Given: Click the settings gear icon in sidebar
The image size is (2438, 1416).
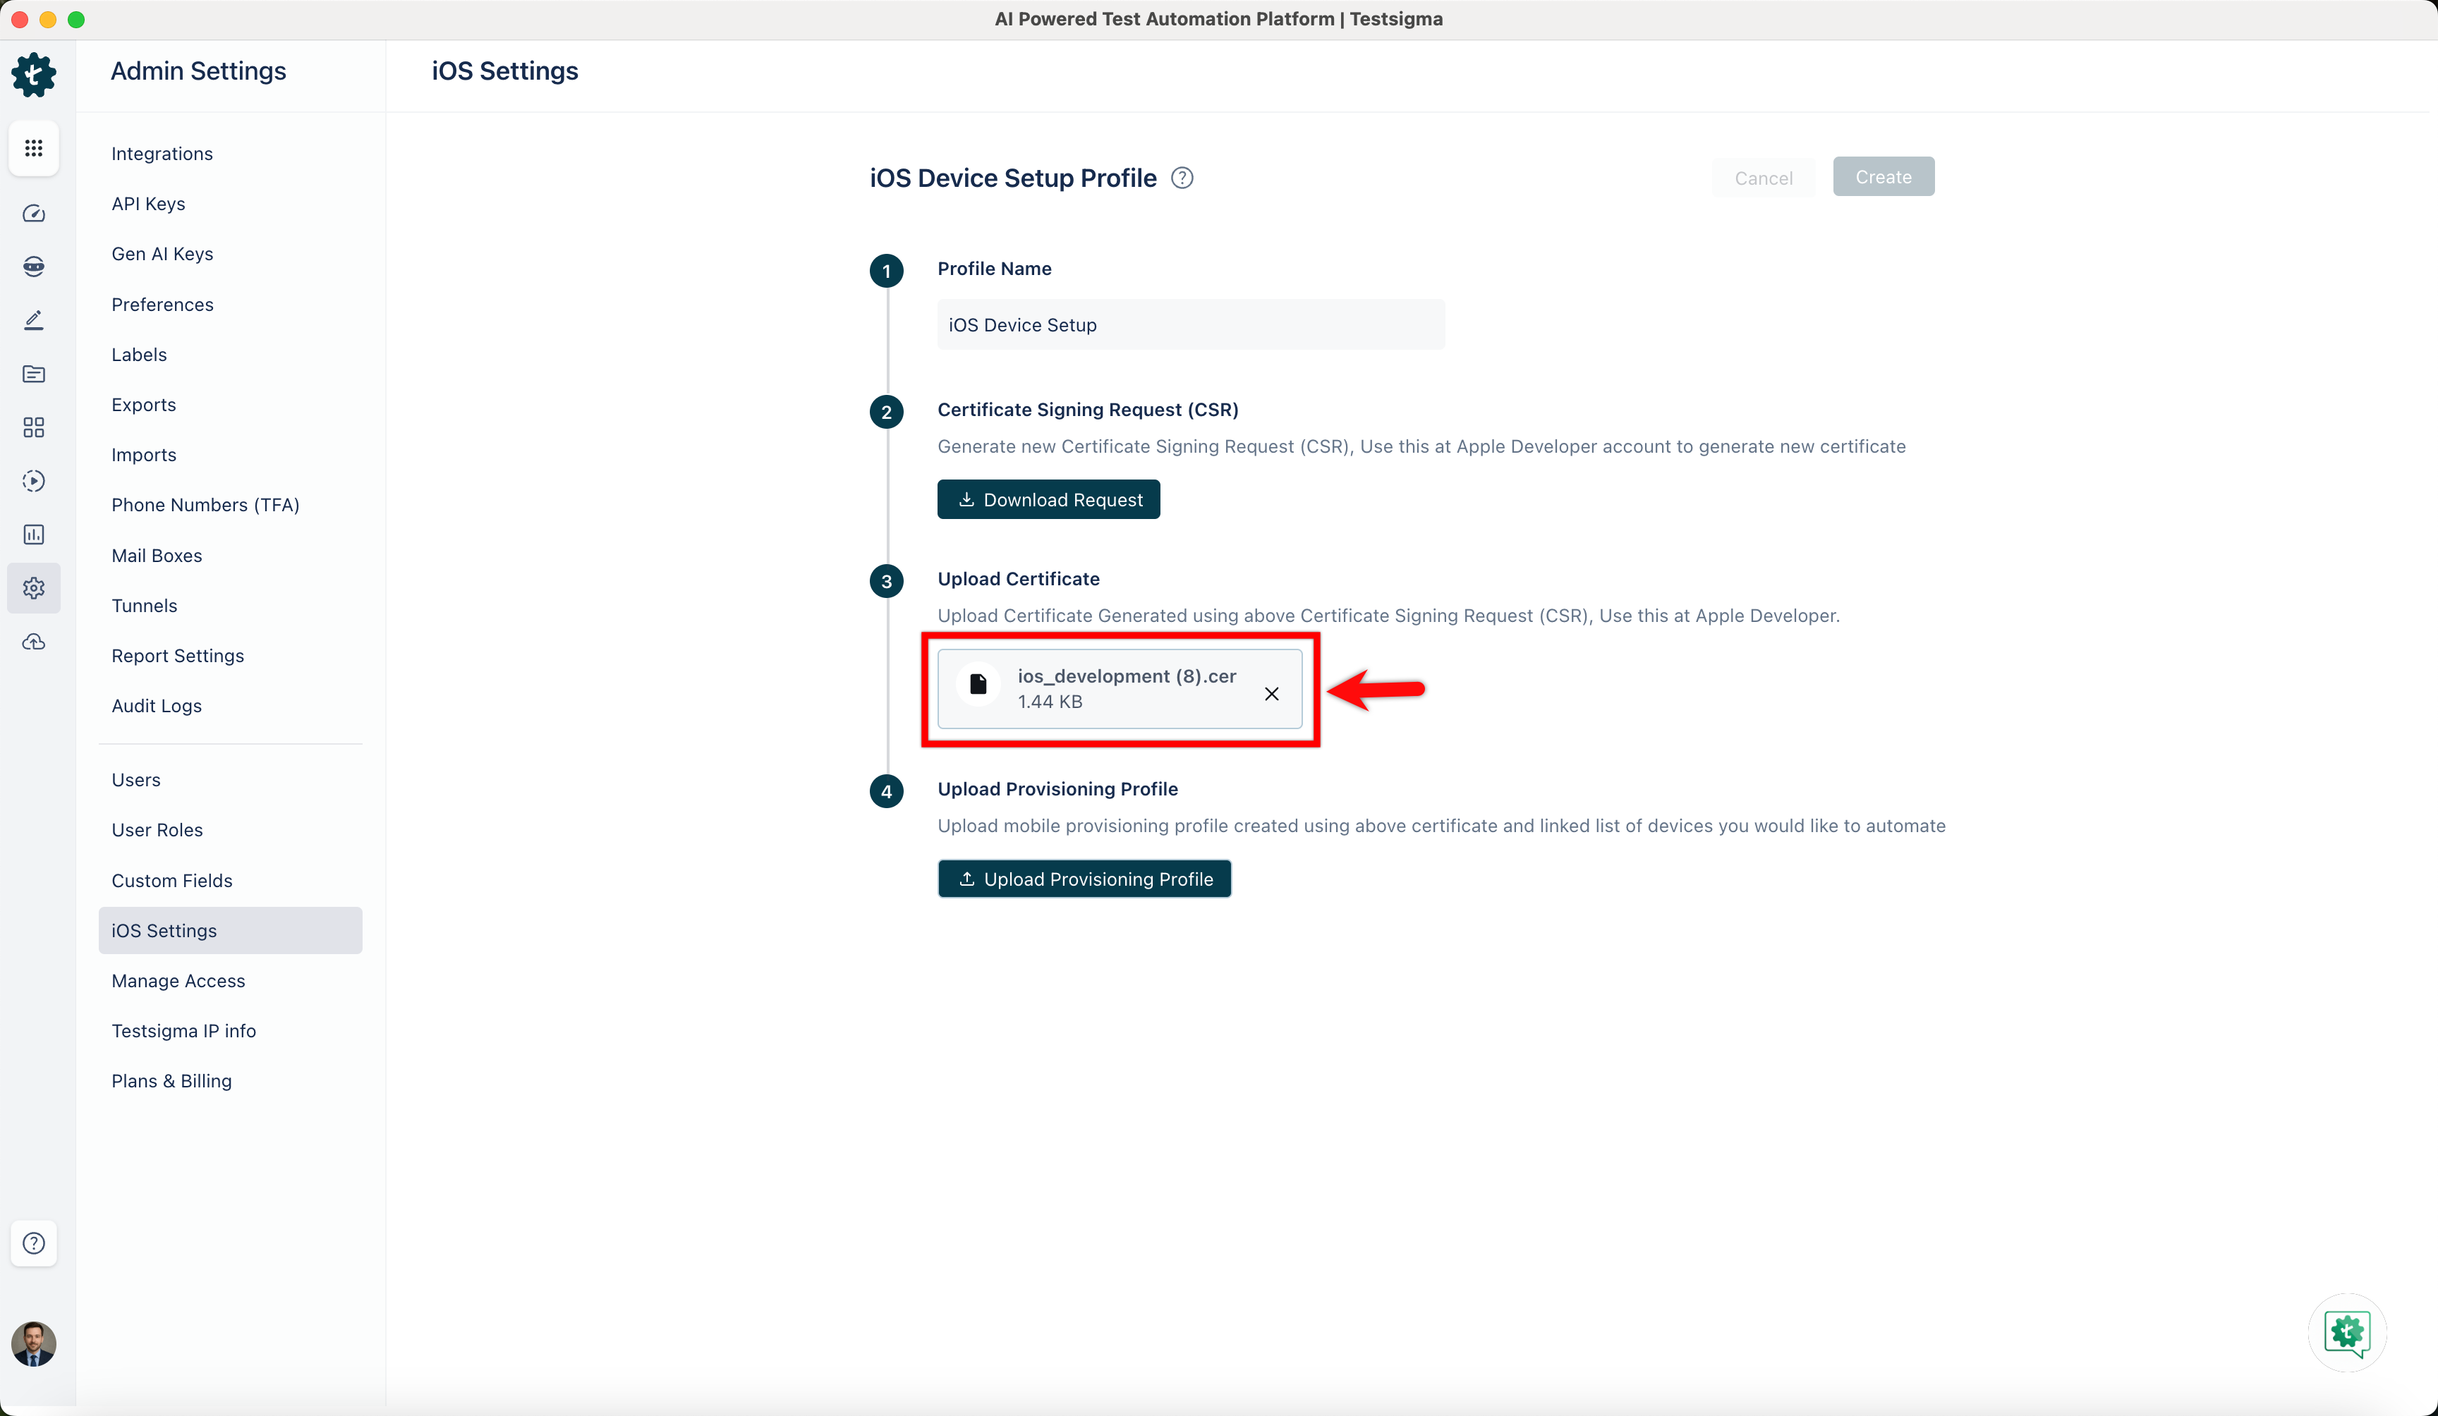Looking at the screenshot, I should [x=34, y=588].
